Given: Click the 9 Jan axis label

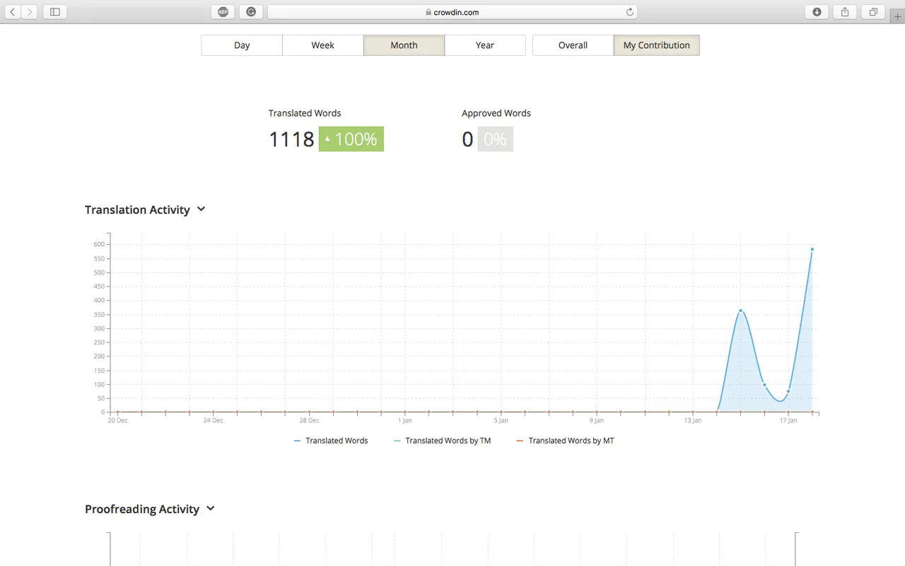Looking at the screenshot, I should coord(597,420).
